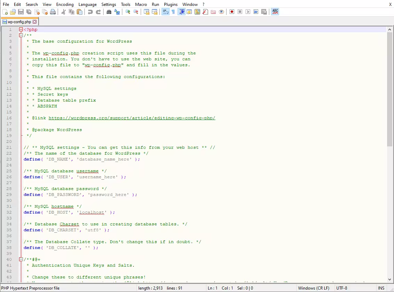Open the Encoding menu
This screenshot has height=292, width=394.
pos(65,4)
